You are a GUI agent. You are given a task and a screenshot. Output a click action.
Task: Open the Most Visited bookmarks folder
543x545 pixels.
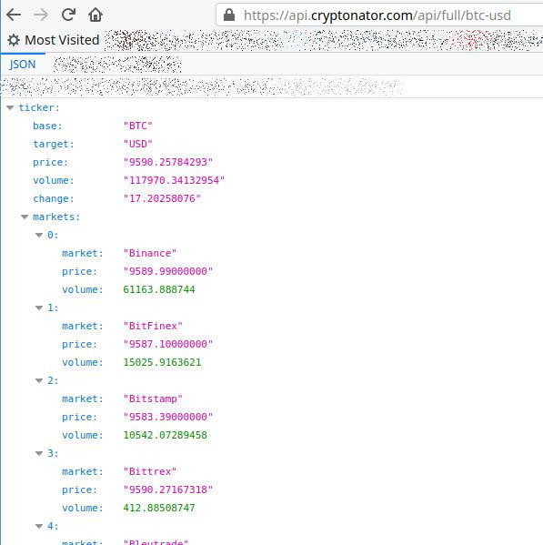point(54,40)
